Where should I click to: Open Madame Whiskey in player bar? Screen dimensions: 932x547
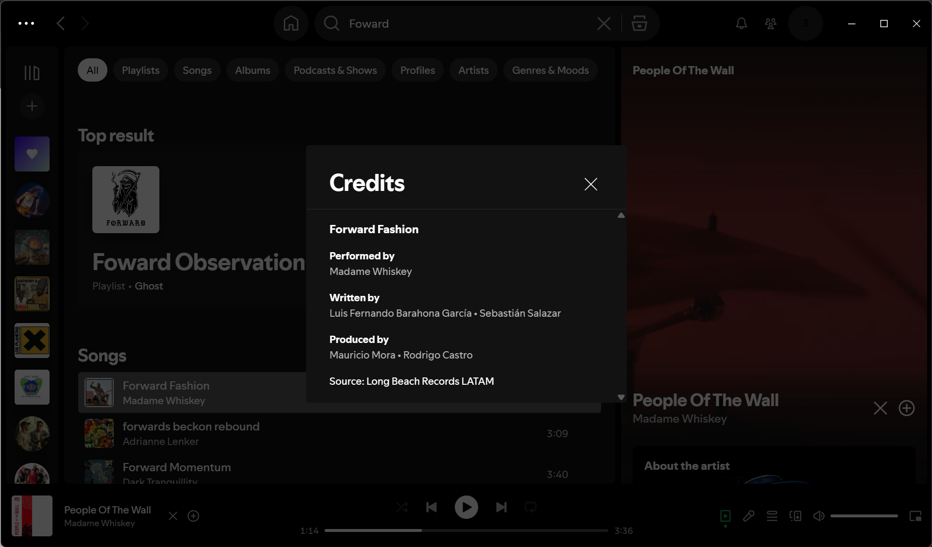coord(100,523)
